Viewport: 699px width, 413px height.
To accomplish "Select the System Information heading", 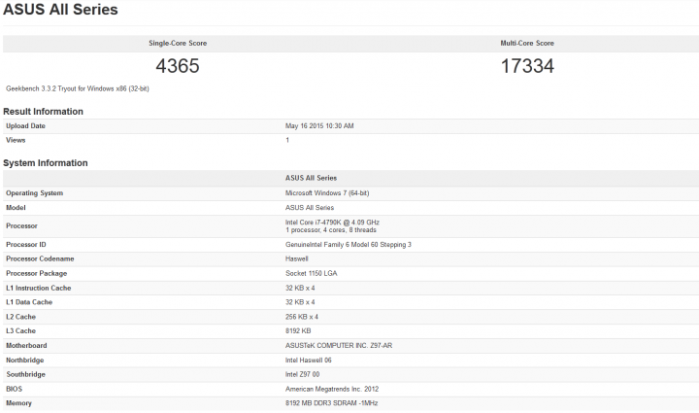I will [46, 163].
